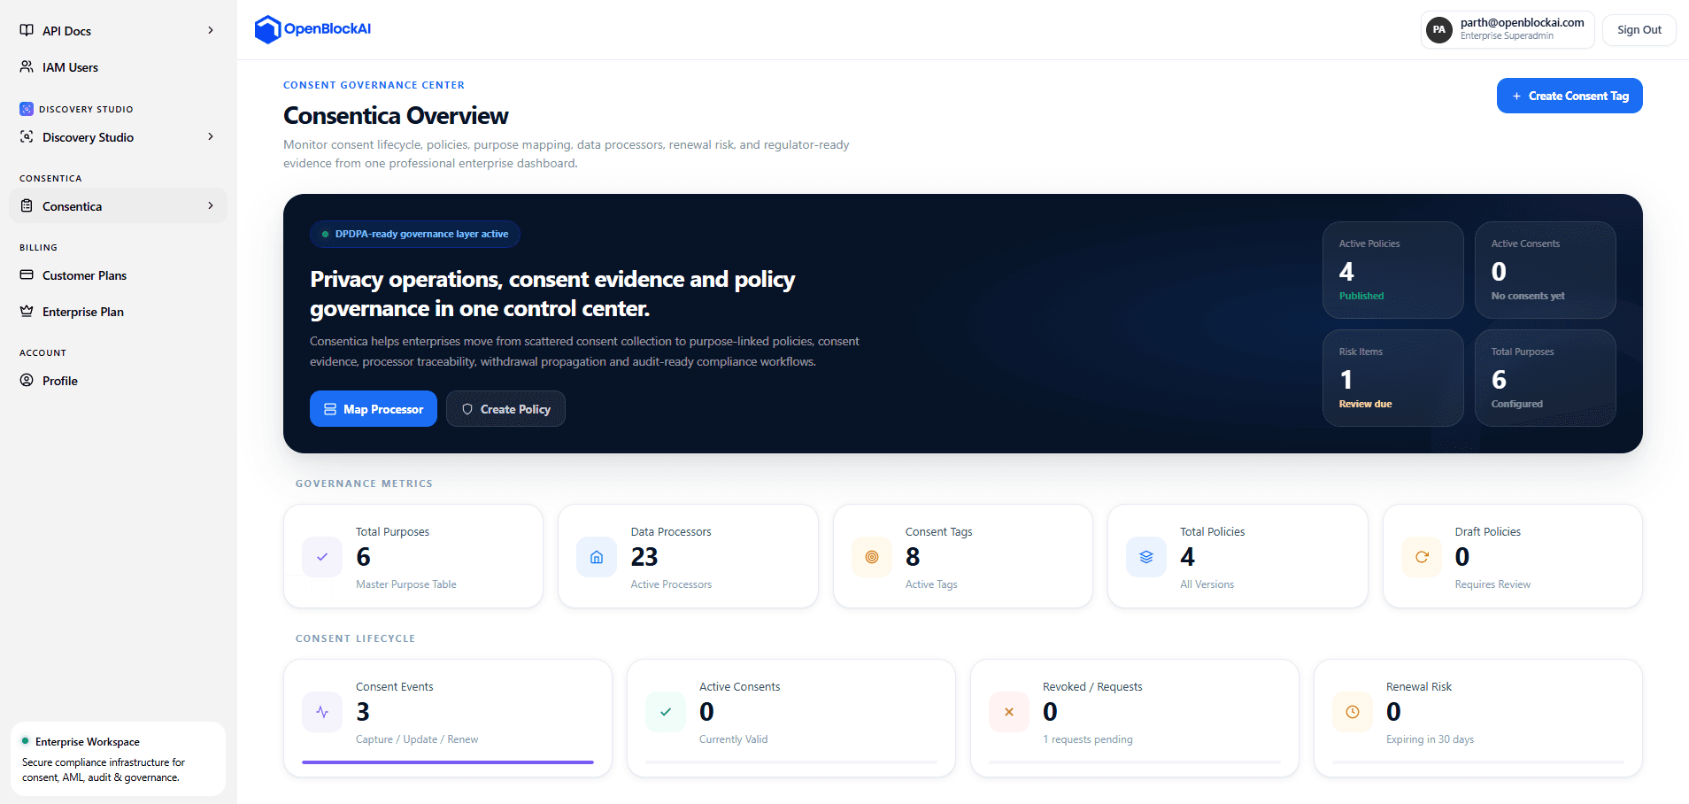The width and height of the screenshot is (1689, 804).
Task: Click the hero Active Consents 'No consents yet' tile
Action: click(1546, 270)
